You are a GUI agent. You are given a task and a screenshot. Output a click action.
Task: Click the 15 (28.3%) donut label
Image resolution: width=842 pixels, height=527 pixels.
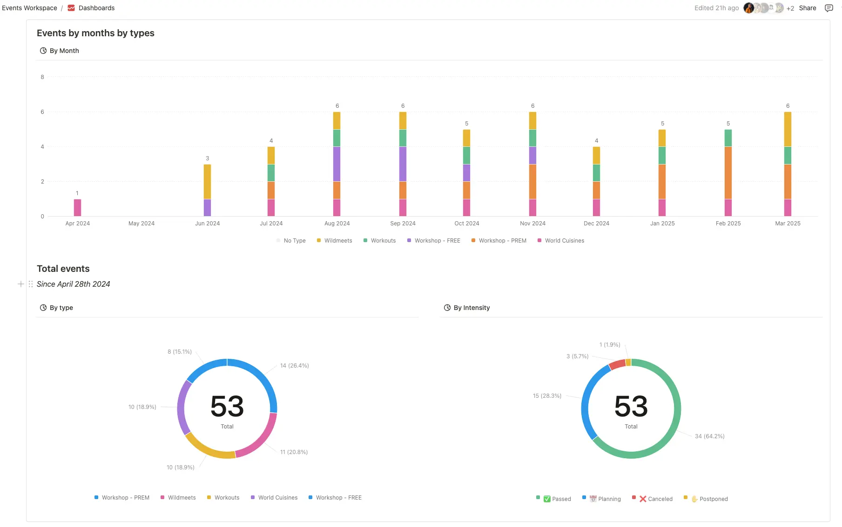click(547, 396)
